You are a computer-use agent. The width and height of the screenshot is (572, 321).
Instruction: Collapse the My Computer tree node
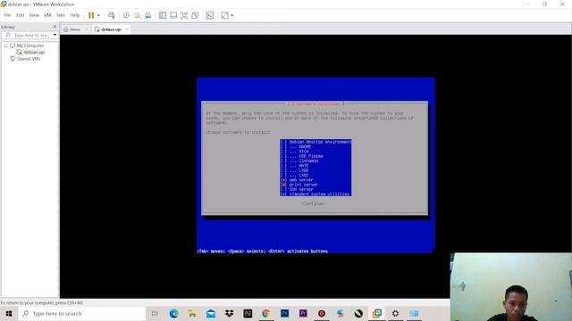(x=6, y=45)
